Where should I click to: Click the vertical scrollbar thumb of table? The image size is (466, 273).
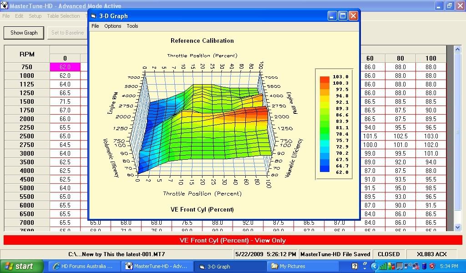point(457,131)
